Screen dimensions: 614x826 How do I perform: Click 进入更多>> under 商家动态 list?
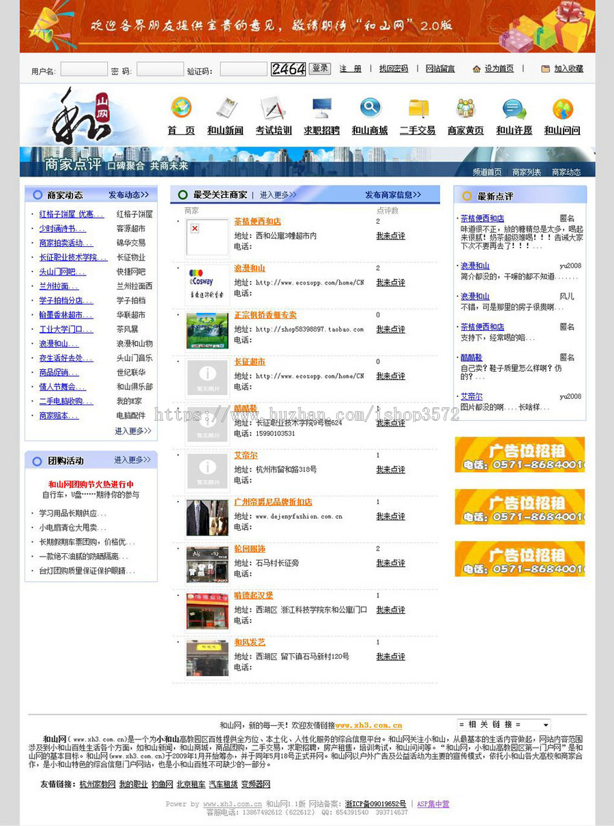[133, 431]
